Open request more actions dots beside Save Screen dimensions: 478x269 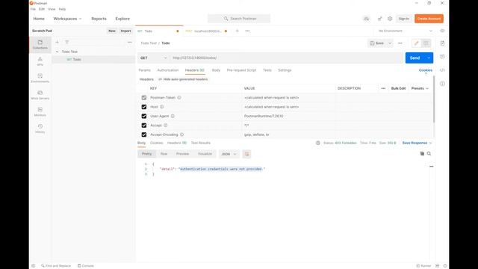[400, 43]
